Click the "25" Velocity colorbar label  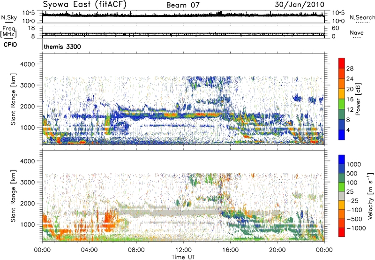[x=350, y=191]
